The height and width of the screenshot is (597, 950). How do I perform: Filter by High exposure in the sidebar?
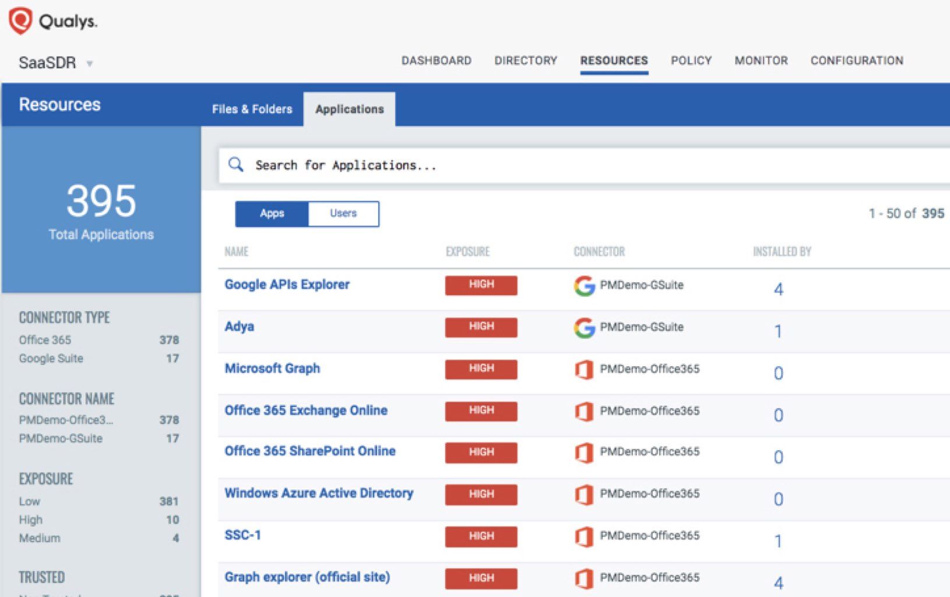31,519
